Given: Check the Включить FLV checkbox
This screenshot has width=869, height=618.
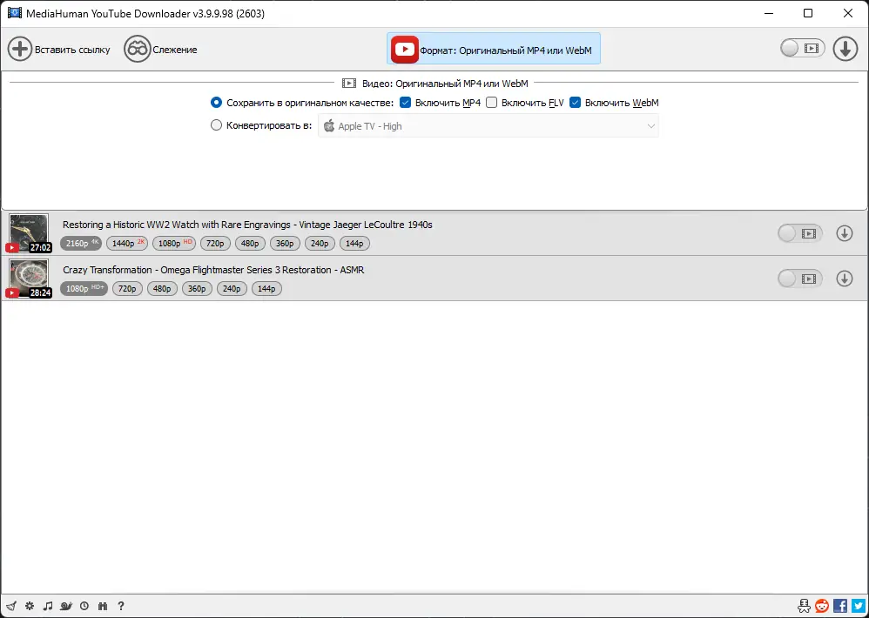Looking at the screenshot, I should (492, 103).
